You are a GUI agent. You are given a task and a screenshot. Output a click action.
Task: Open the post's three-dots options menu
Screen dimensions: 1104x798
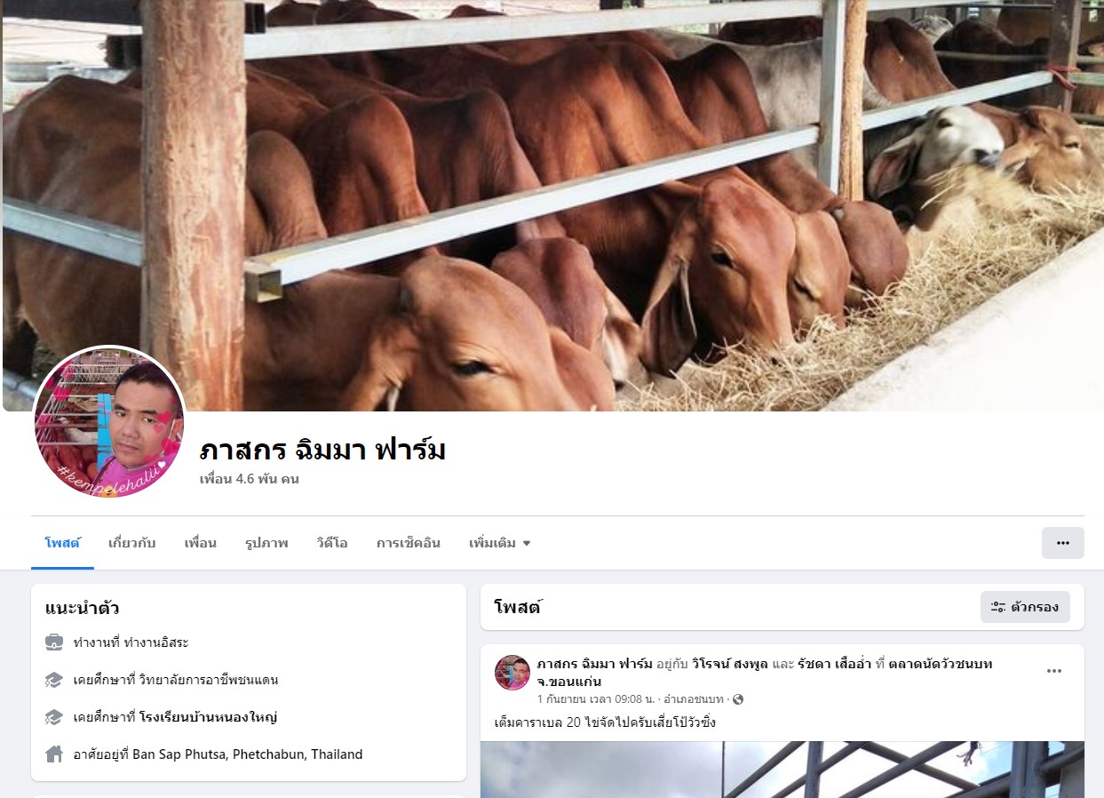(1054, 671)
